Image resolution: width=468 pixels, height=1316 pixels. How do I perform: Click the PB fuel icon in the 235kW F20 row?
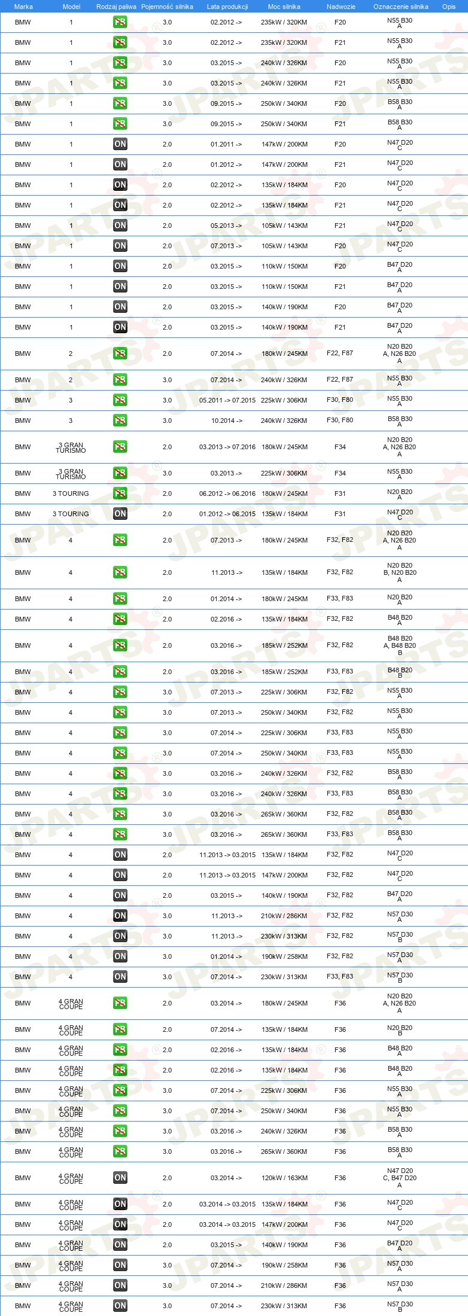coord(120,22)
